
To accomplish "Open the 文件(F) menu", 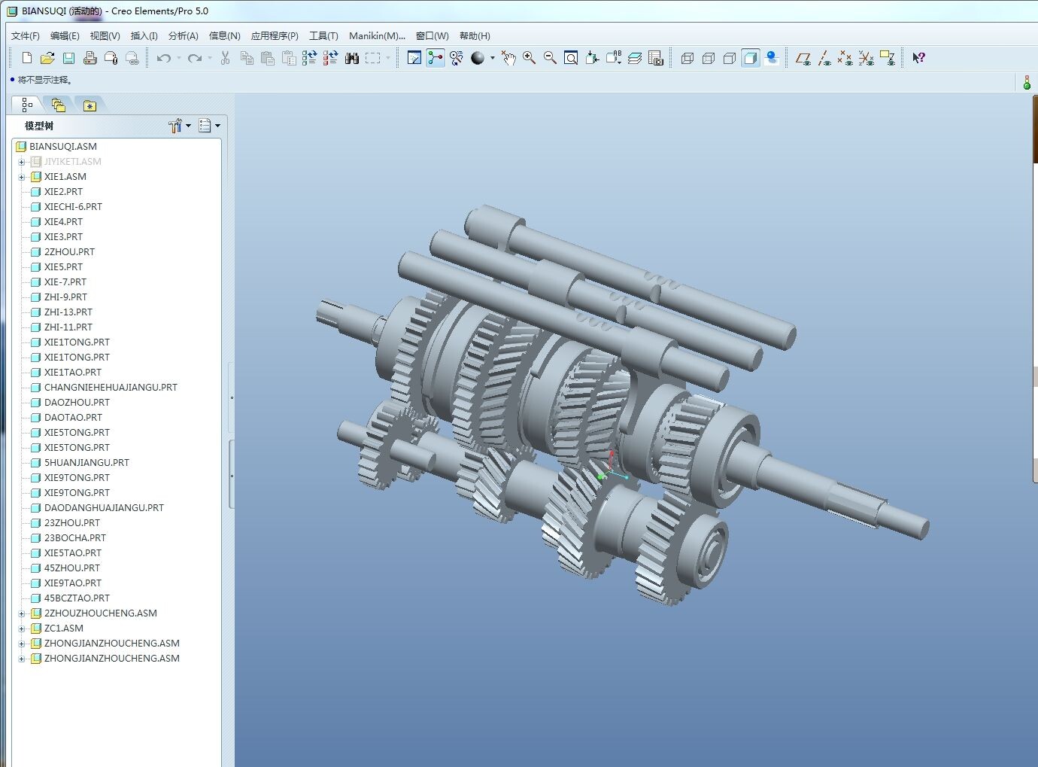I will pos(26,35).
